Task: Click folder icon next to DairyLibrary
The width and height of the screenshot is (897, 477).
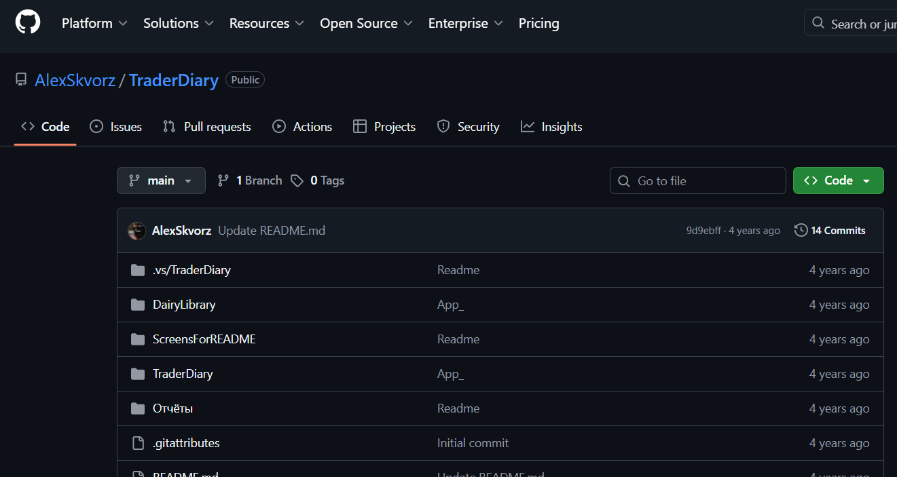Action: pos(138,305)
